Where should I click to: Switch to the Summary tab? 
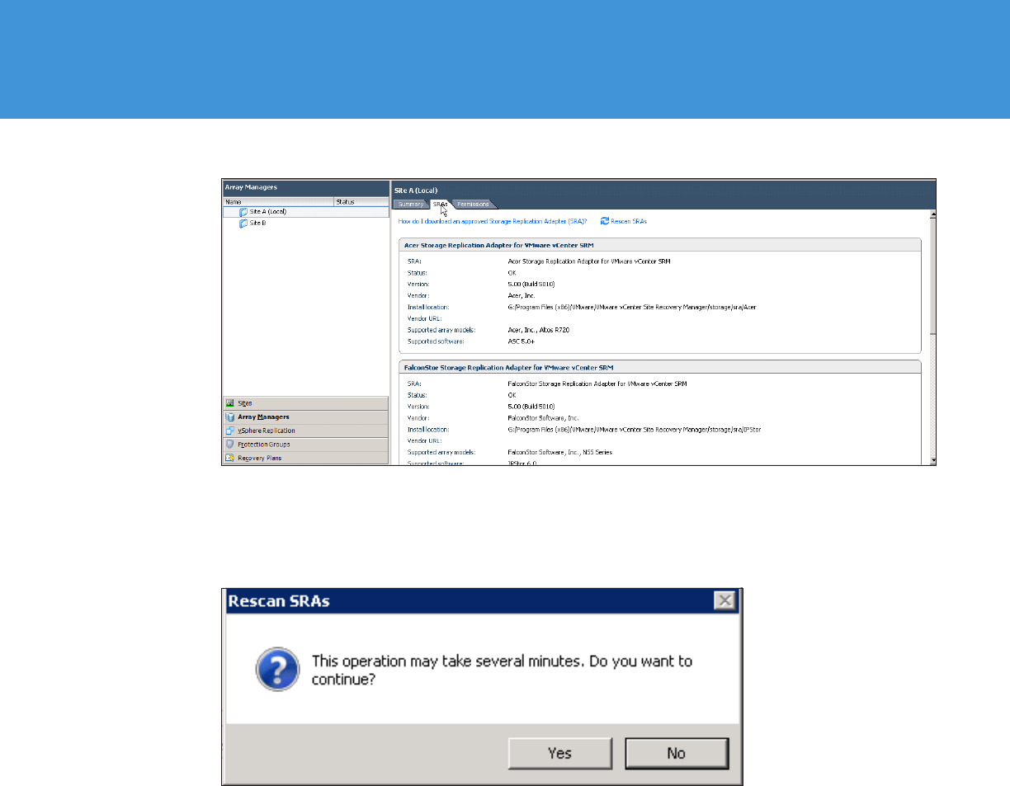coord(410,204)
